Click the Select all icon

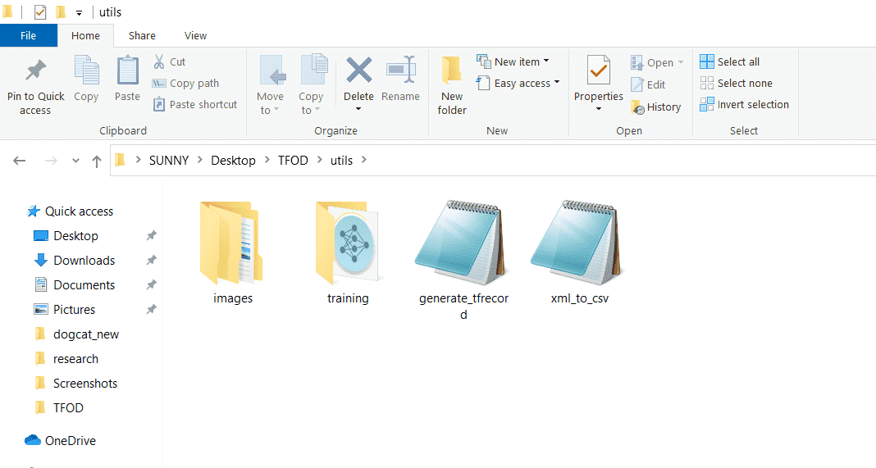(x=707, y=61)
